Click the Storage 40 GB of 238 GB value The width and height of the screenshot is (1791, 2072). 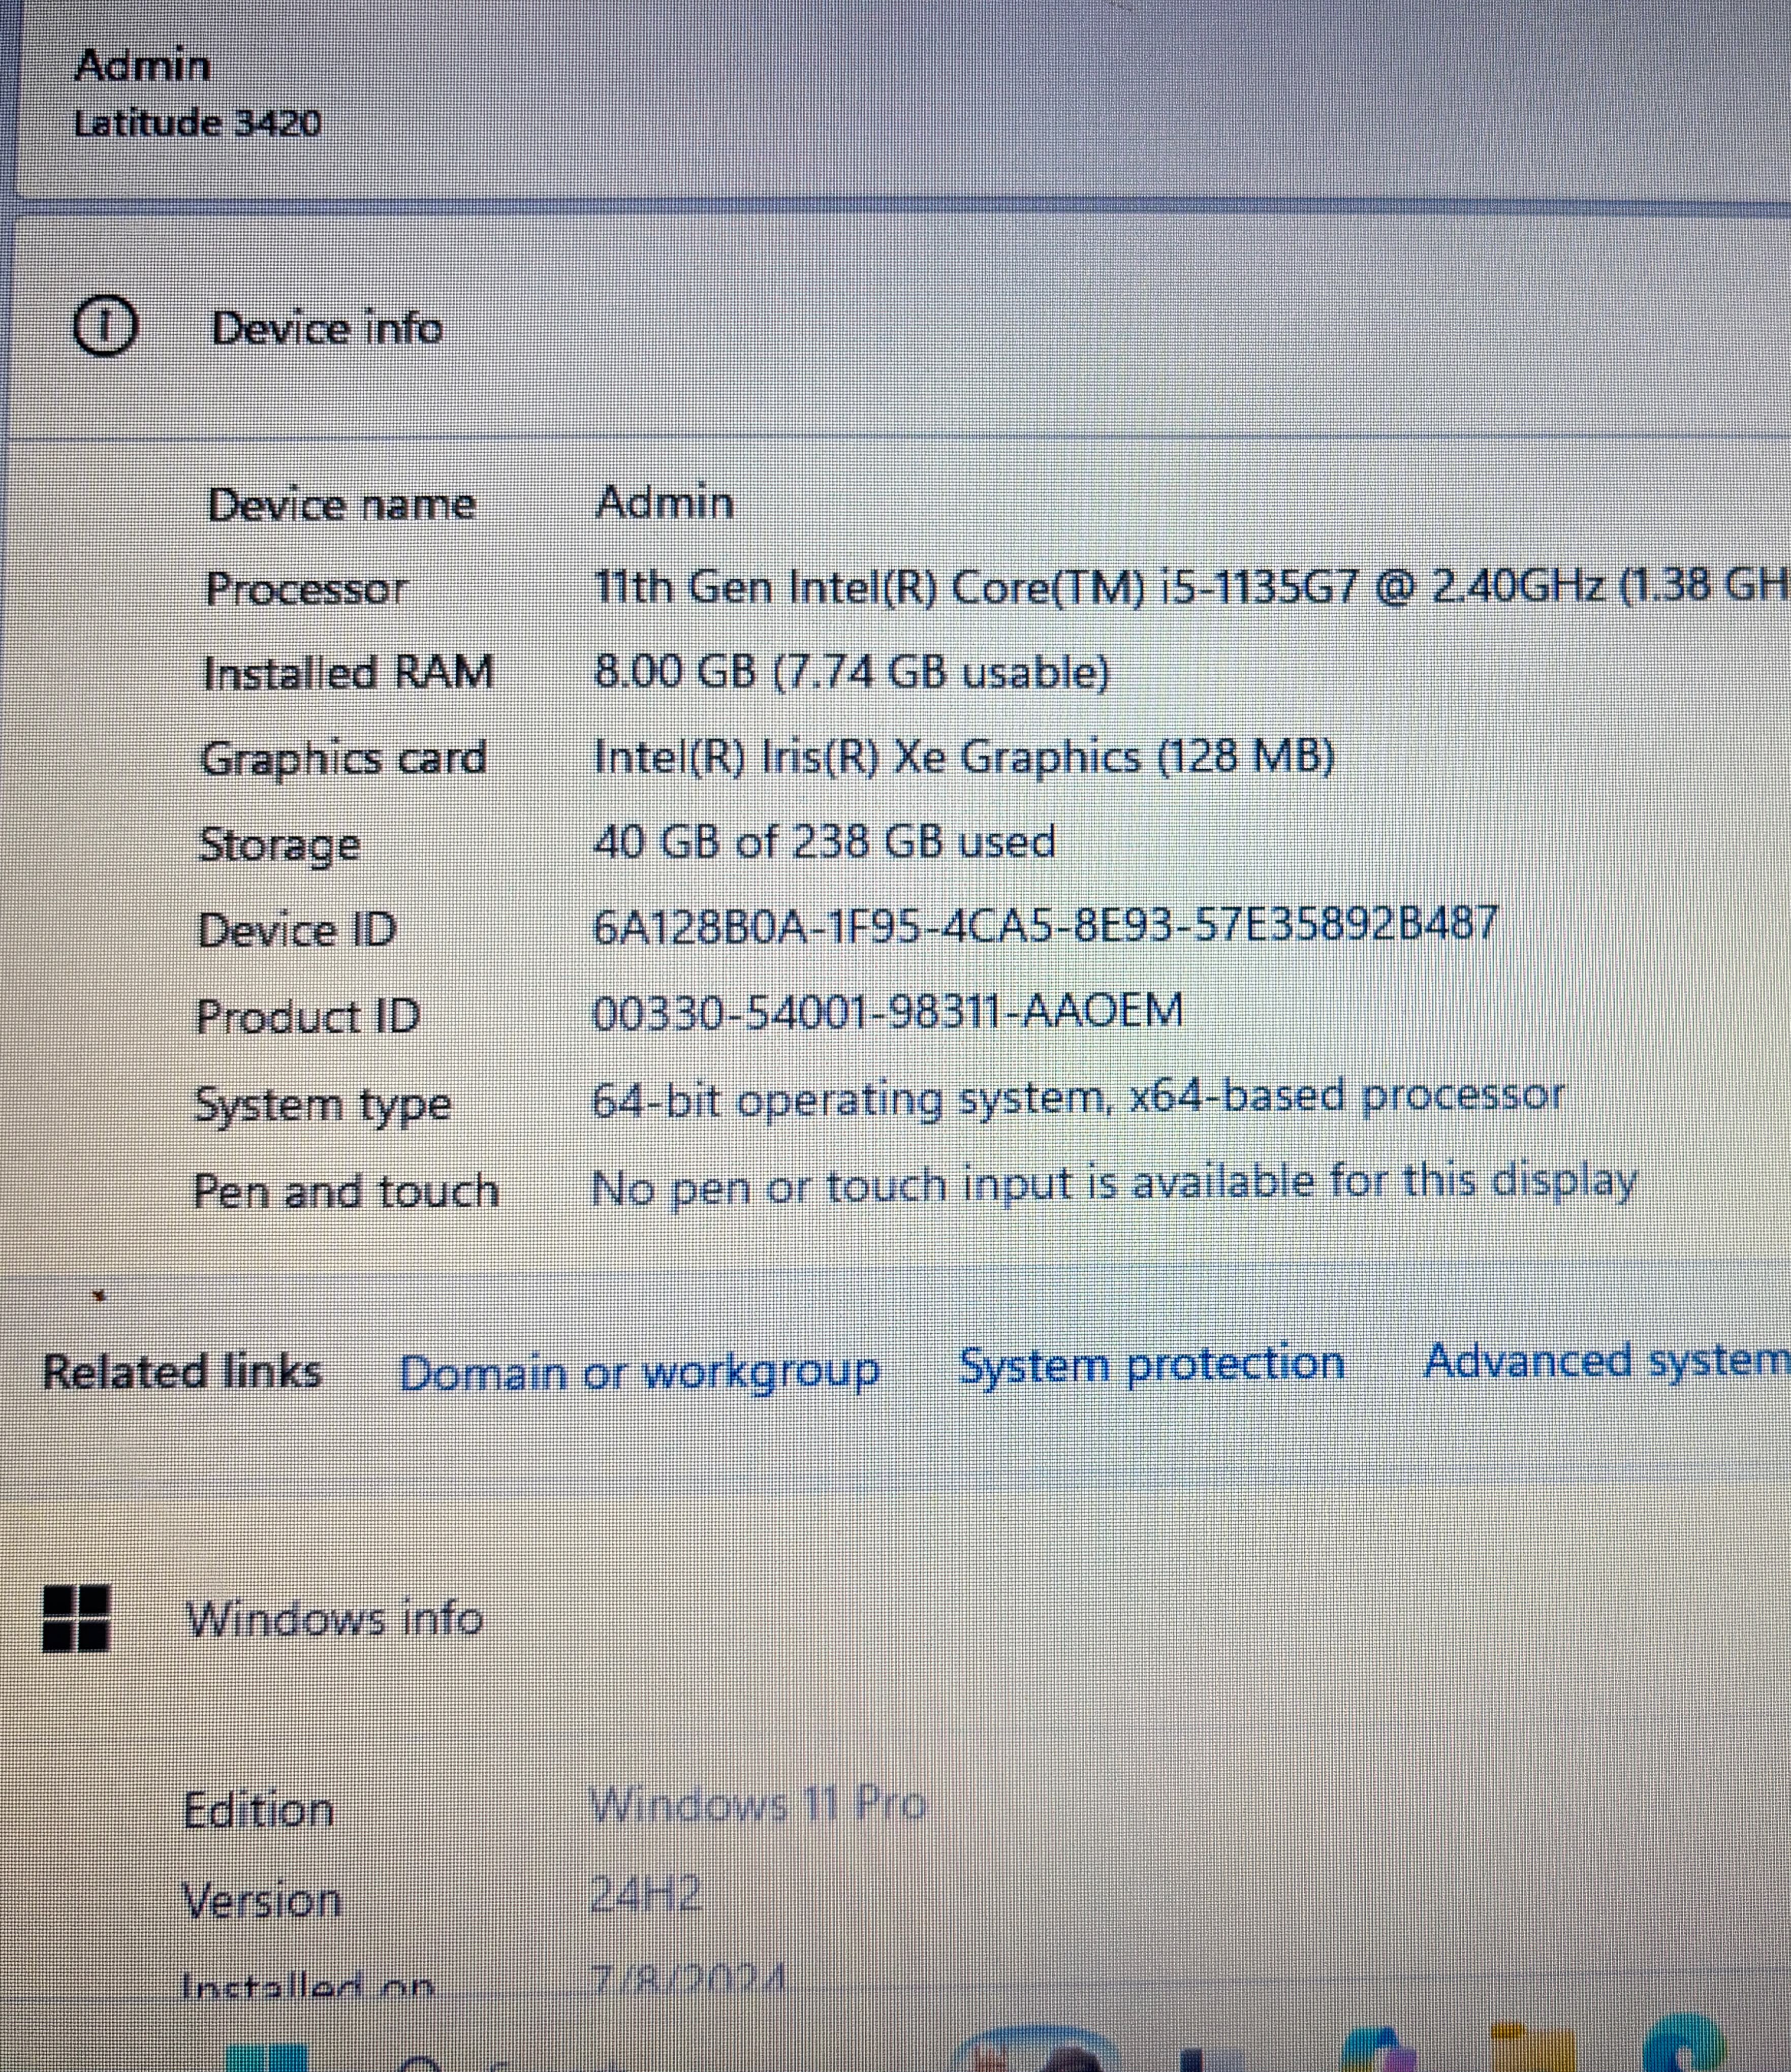[824, 841]
